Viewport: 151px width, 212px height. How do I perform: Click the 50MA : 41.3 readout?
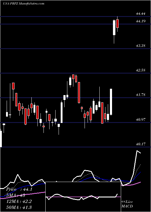pos(19,207)
